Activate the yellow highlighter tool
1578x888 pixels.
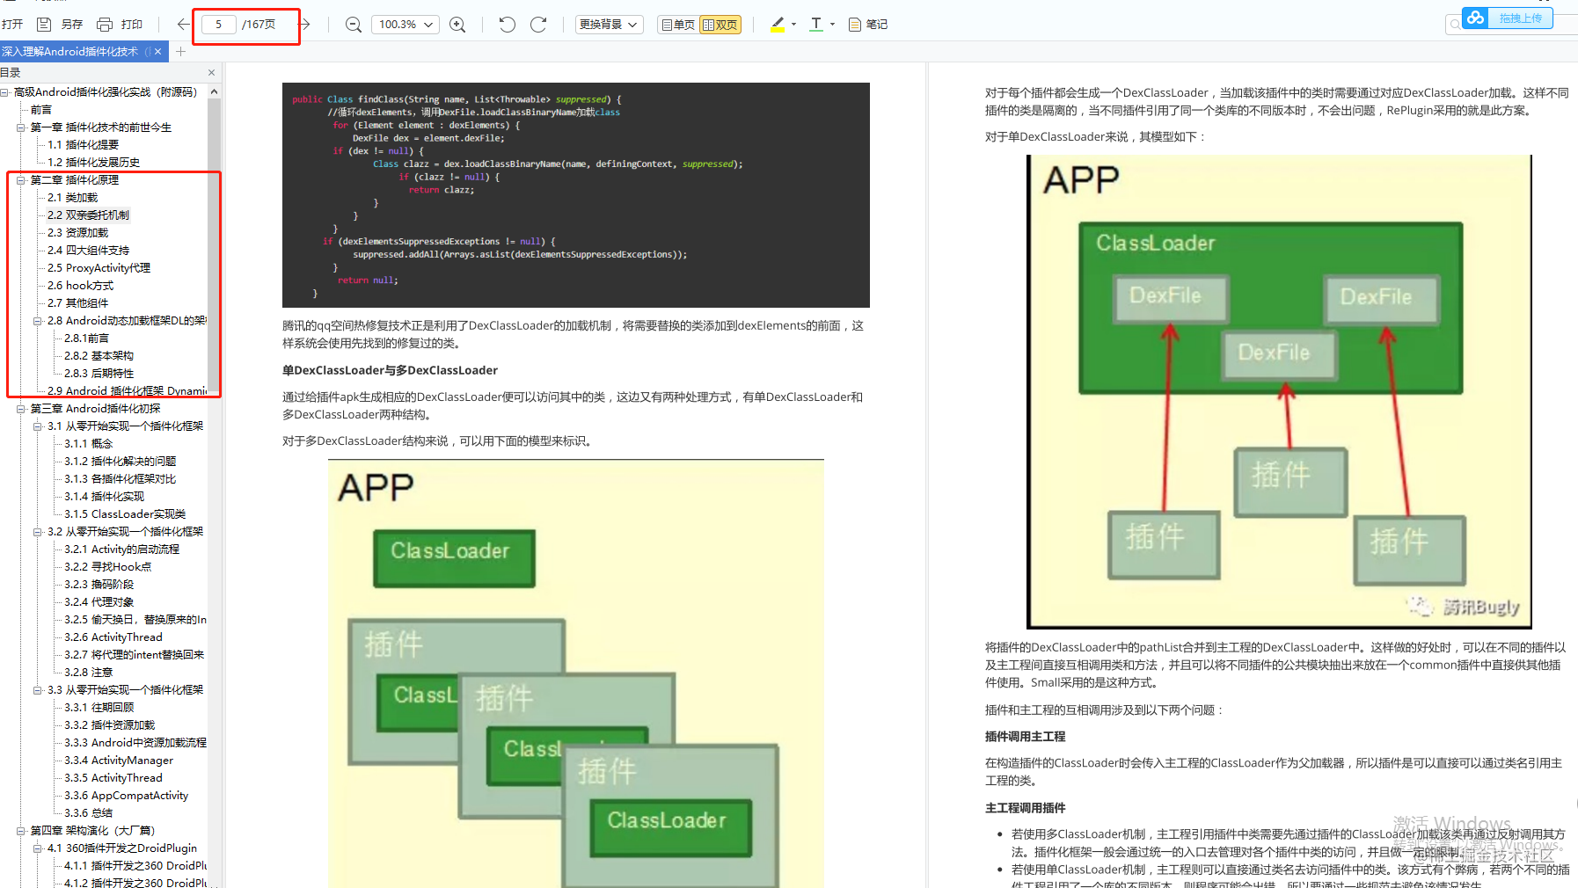point(778,24)
